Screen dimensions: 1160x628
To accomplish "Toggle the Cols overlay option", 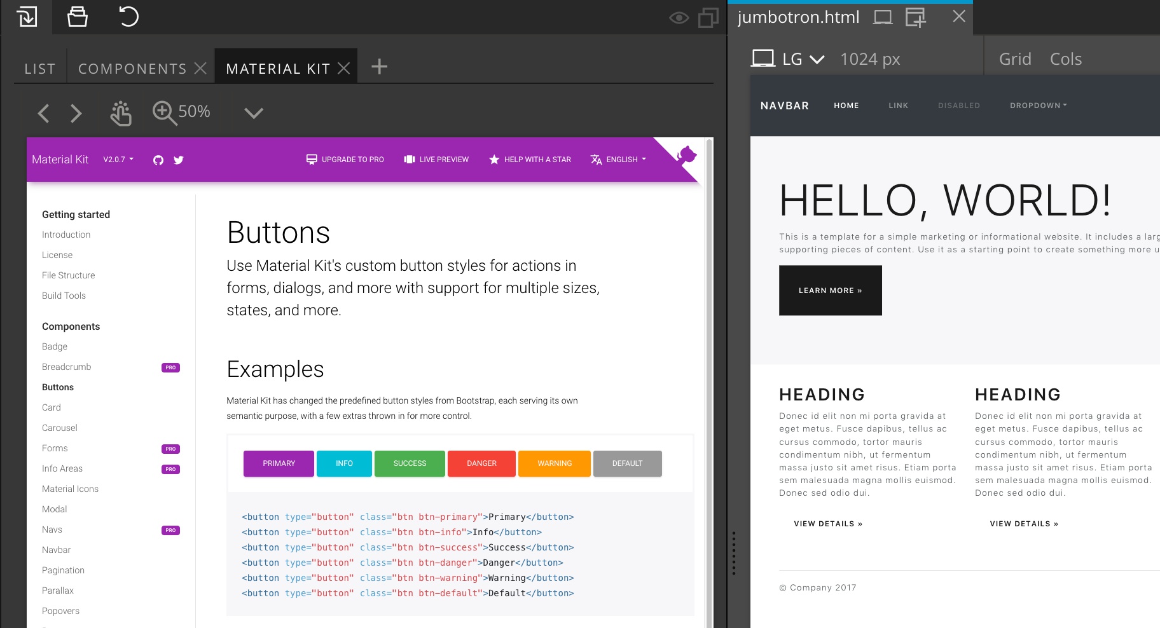I will coord(1066,59).
